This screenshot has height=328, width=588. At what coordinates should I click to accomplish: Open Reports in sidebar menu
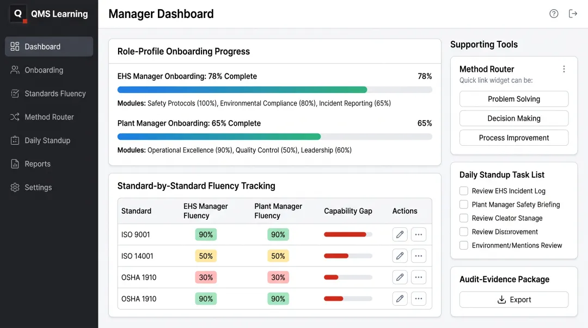pos(49,164)
